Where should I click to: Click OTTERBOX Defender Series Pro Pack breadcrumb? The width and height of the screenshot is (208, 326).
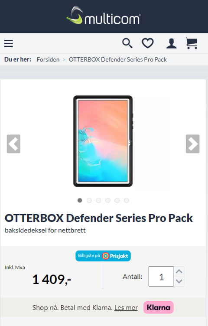(118, 59)
